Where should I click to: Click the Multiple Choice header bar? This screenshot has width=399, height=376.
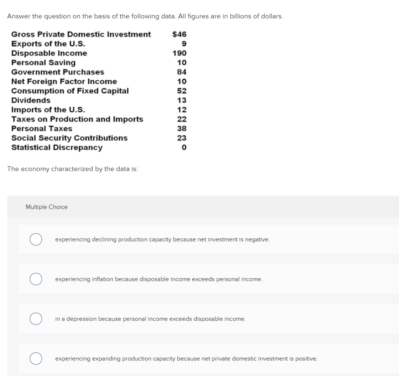(x=46, y=207)
